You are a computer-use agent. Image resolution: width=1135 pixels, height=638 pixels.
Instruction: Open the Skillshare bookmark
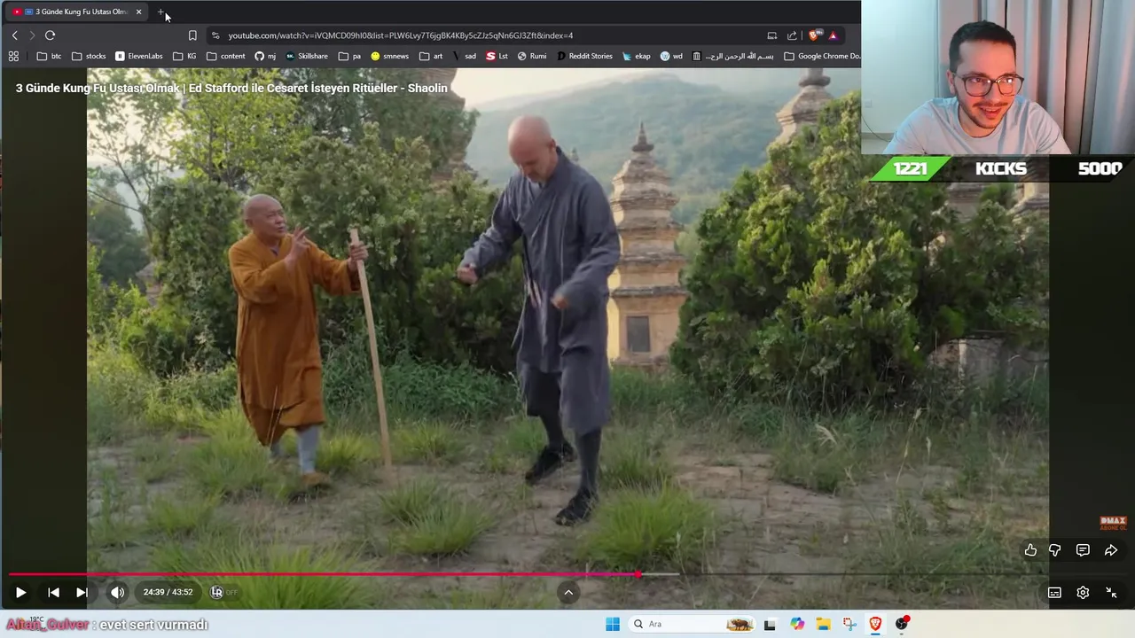pos(307,56)
